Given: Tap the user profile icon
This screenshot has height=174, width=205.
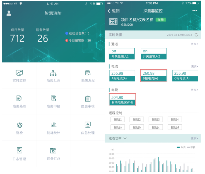Looking at the screenshot, I should [x=9, y=13].
